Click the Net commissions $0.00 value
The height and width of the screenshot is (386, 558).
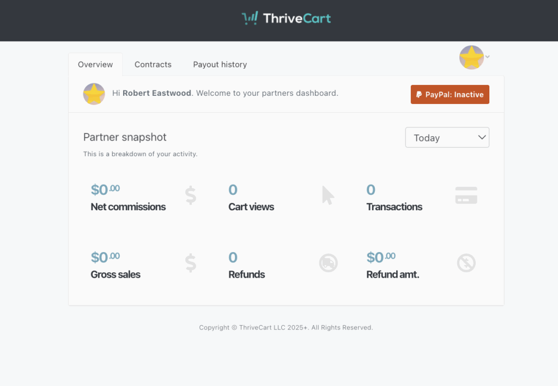point(105,189)
